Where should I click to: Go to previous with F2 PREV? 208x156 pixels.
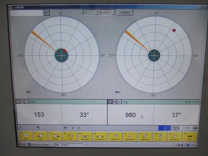40,136
